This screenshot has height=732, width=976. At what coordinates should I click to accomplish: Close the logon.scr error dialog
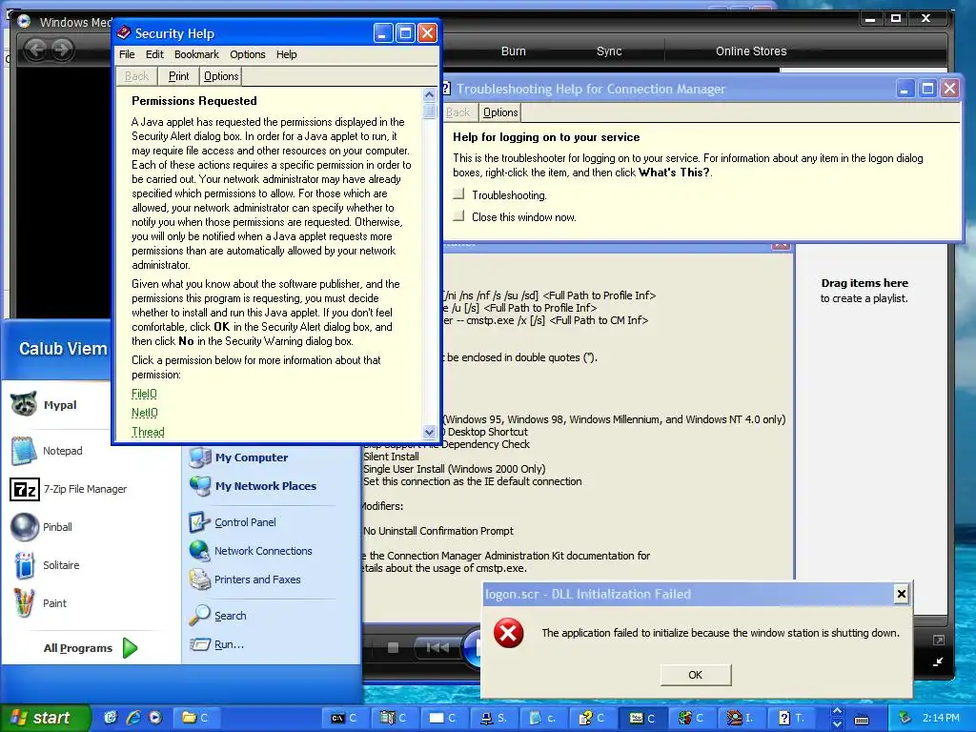click(x=902, y=594)
